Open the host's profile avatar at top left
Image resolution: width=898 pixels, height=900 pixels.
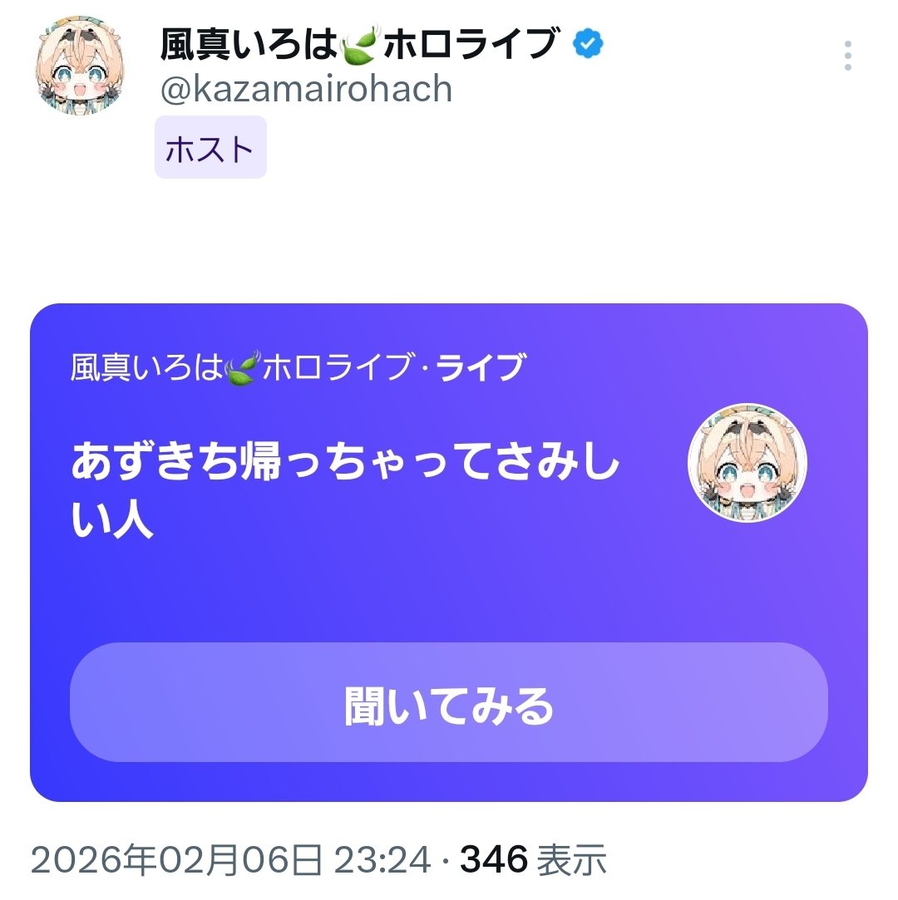(x=80, y=65)
